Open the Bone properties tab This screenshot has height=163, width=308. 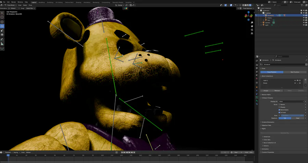tap(257, 101)
